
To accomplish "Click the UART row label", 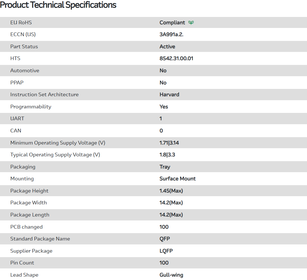I will (x=17, y=119).
